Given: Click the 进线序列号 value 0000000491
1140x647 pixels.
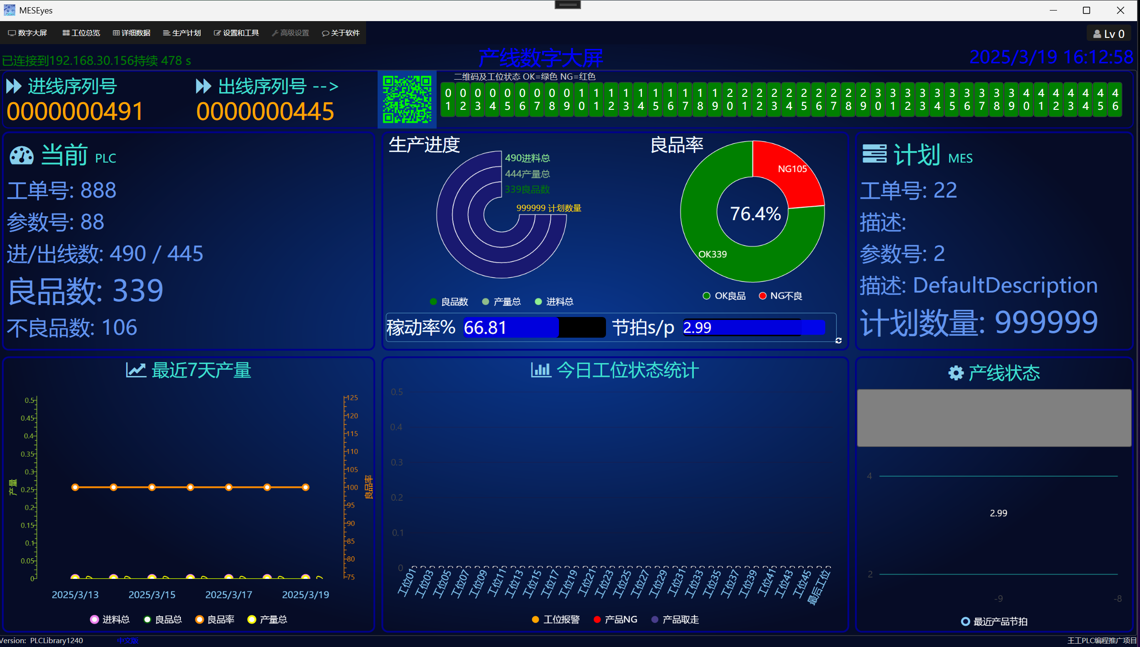Looking at the screenshot, I should tap(75, 111).
